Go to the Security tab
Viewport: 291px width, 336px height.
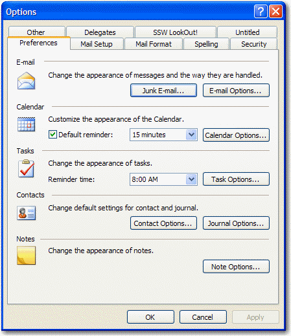click(x=253, y=44)
